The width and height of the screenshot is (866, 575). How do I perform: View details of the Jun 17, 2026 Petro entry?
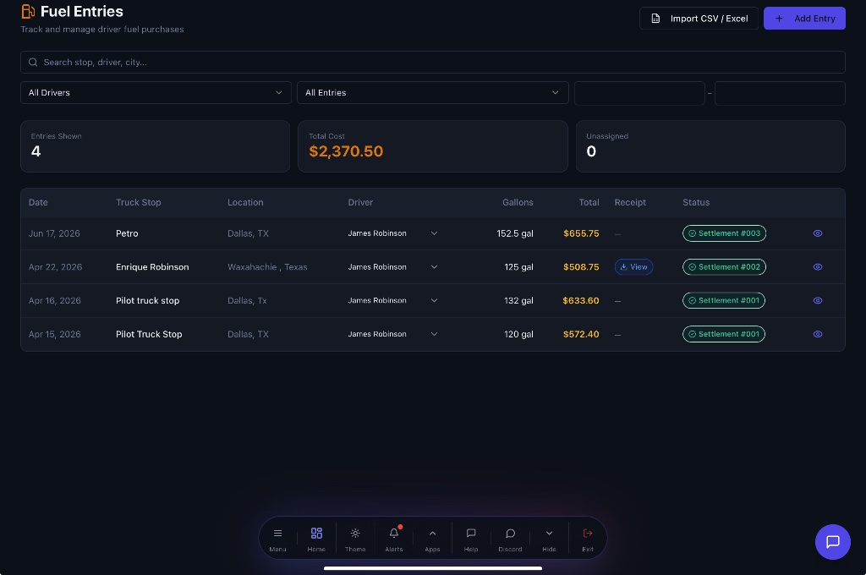coord(818,233)
